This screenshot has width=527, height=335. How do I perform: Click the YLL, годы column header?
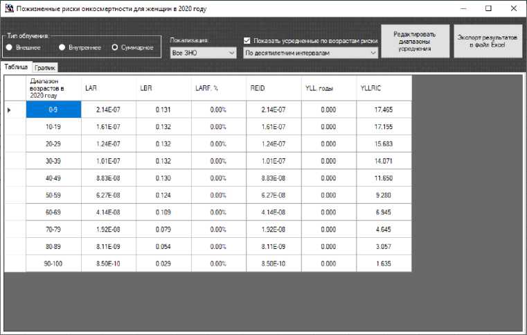(329, 88)
